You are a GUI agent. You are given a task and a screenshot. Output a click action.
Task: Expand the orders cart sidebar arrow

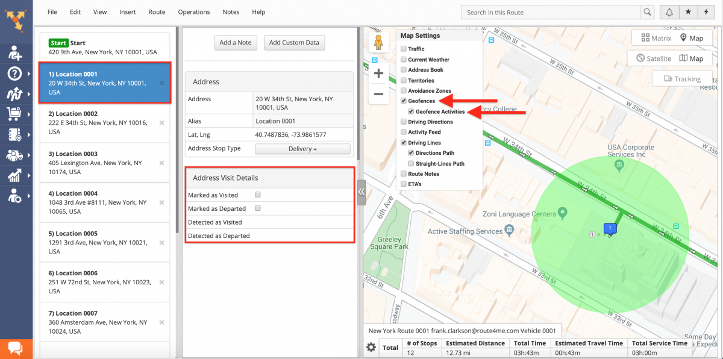click(30, 114)
